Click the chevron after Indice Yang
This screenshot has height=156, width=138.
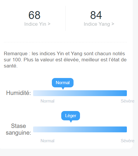click(113, 24)
